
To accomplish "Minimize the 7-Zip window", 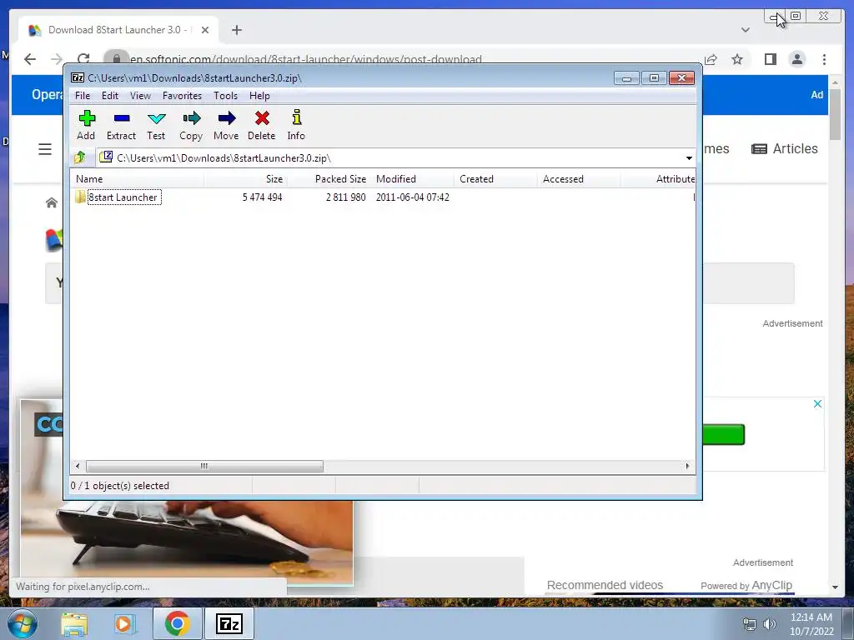I will [x=626, y=78].
